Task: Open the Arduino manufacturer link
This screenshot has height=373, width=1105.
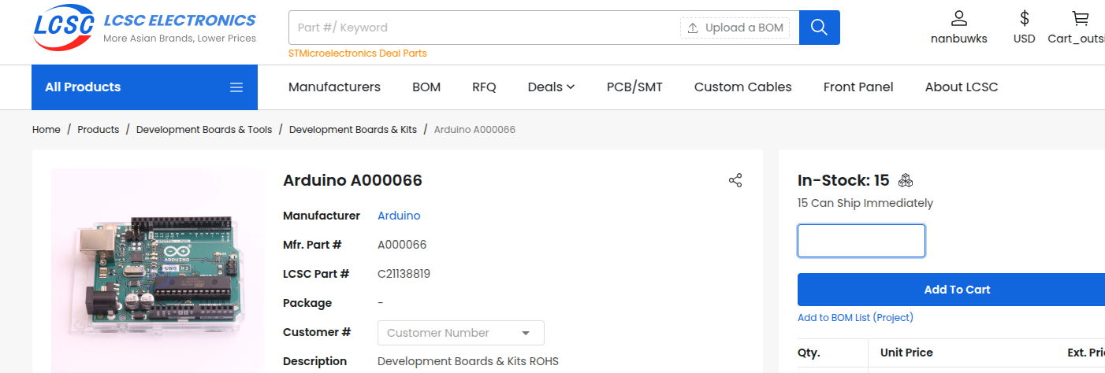Action: [399, 216]
